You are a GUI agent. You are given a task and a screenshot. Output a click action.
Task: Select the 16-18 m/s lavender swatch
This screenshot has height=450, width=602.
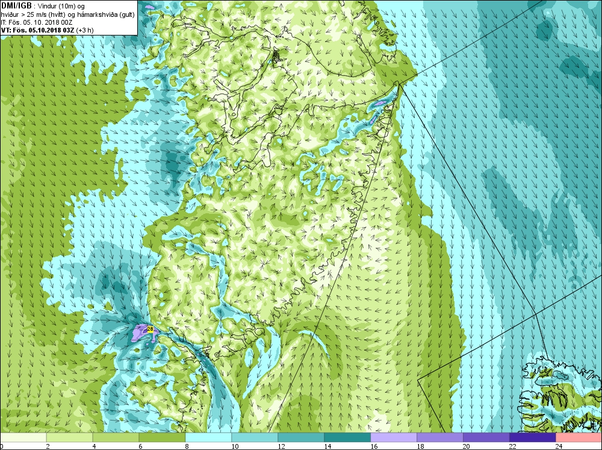[x=394, y=438]
